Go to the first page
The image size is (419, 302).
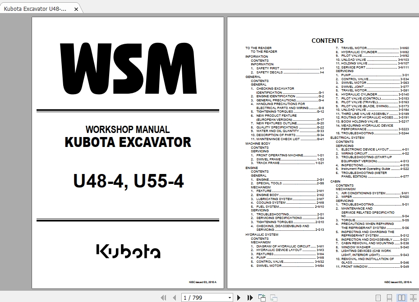(x=163, y=297)
